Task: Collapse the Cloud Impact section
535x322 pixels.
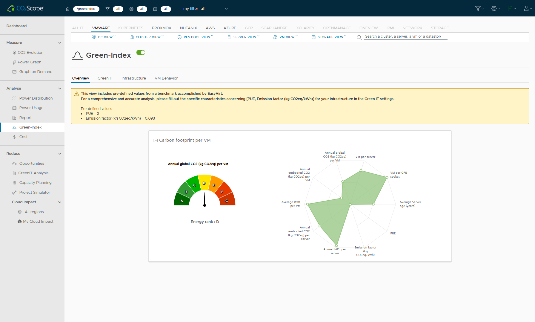Action: pyautogui.click(x=60, y=202)
